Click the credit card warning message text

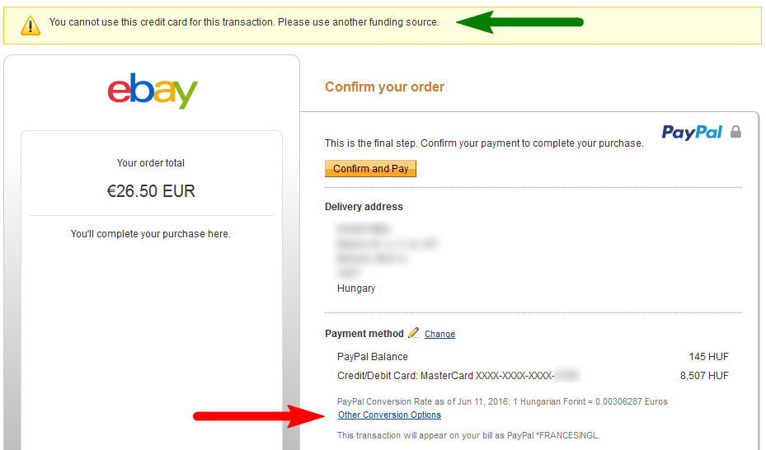click(244, 22)
